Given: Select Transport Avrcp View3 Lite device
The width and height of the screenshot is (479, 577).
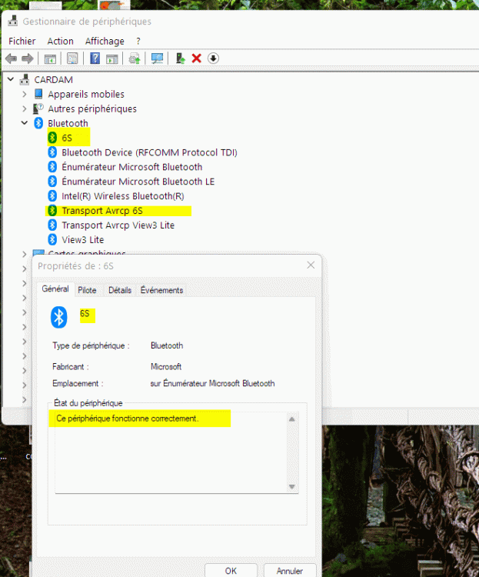Looking at the screenshot, I should click(x=118, y=225).
